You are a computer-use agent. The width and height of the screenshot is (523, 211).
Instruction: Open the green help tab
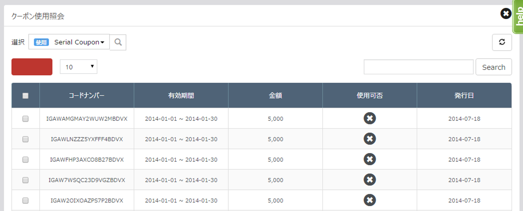pyautogui.click(x=519, y=17)
